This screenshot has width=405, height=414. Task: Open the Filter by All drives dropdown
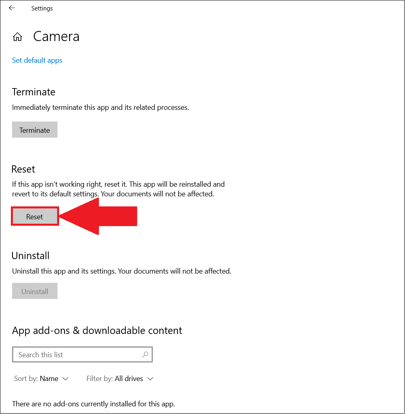[x=120, y=379]
